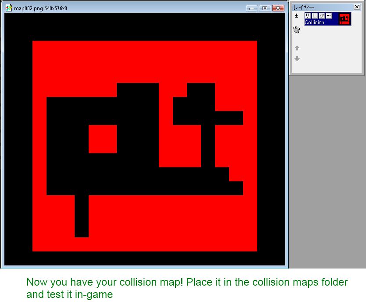This screenshot has height=308, width=366.
Task: Maximize the map002.png window
Action: [x=265, y=8]
